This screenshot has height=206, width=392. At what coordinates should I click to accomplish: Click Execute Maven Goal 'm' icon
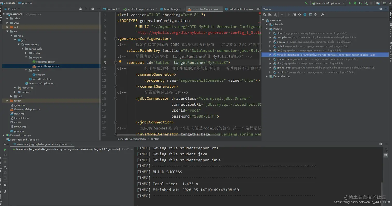pos(294,15)
